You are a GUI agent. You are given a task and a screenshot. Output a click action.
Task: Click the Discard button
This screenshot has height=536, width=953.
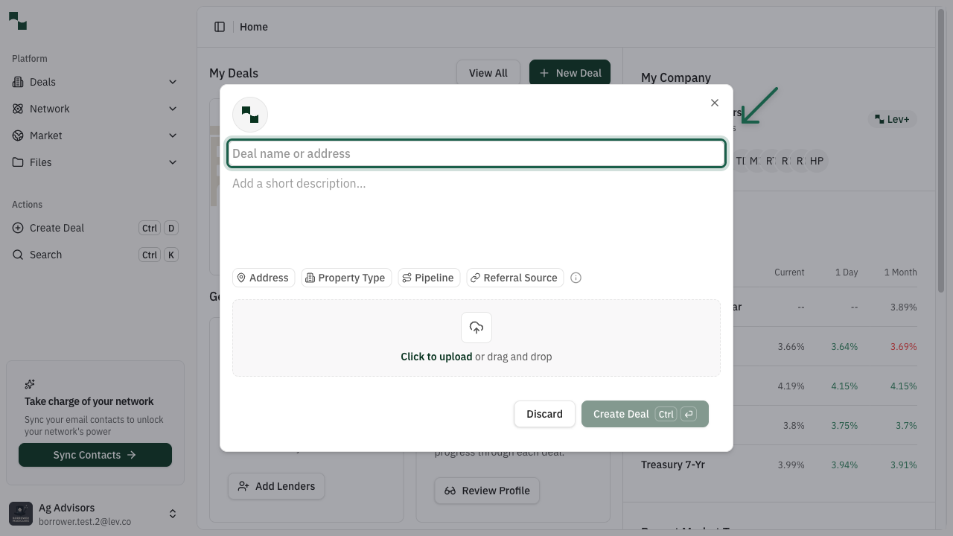pos(544,414)
